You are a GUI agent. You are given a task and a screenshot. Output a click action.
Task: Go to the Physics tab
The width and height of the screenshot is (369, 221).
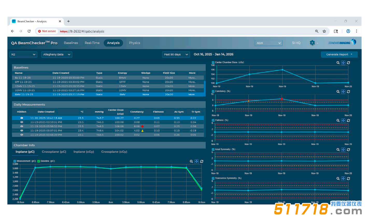pyautogui.click(x=134, y=43)
